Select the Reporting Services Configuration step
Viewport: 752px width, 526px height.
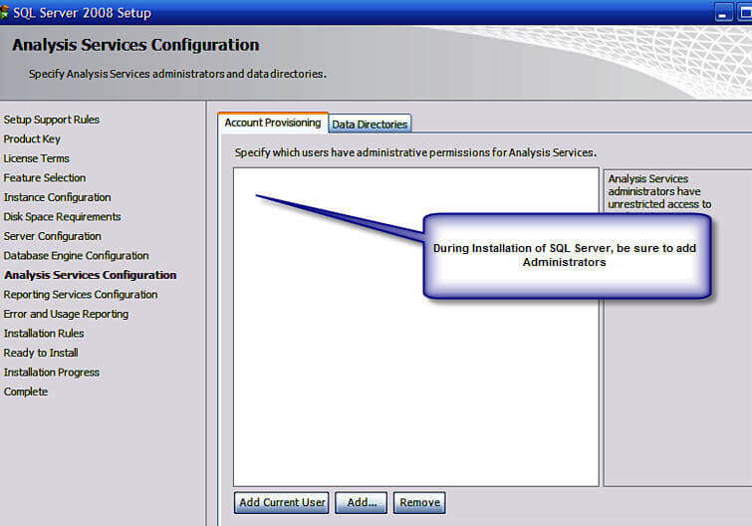pyautogui.click(x=80, y=295)
